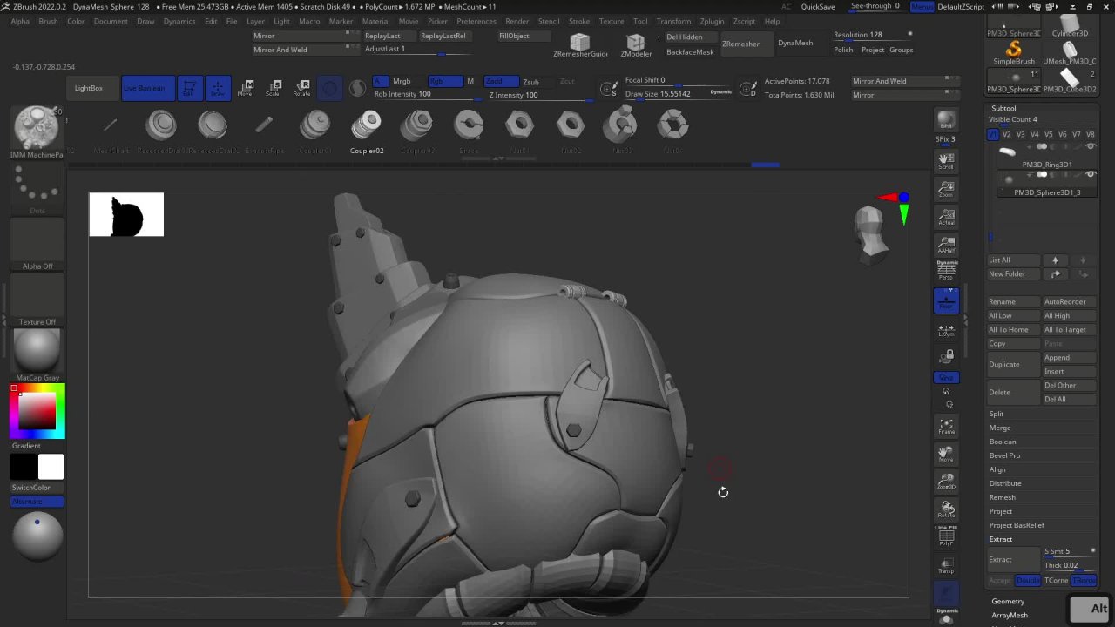Image resolution: width=1115 pixels, height=627 pixels.
Task: Activate the Move transform button
Action: 247,87
